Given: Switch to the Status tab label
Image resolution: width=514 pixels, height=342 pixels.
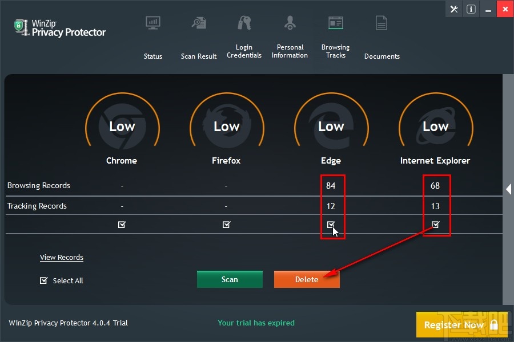Looking at the screenshot, I should (153, 56).
